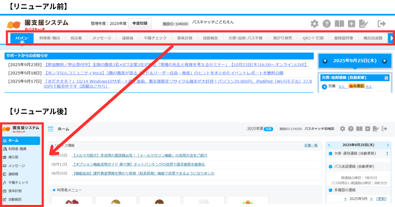Viewport: 395px width, 207px height.
Task: Go to previous day in old date bar
Action: [325, 61]
